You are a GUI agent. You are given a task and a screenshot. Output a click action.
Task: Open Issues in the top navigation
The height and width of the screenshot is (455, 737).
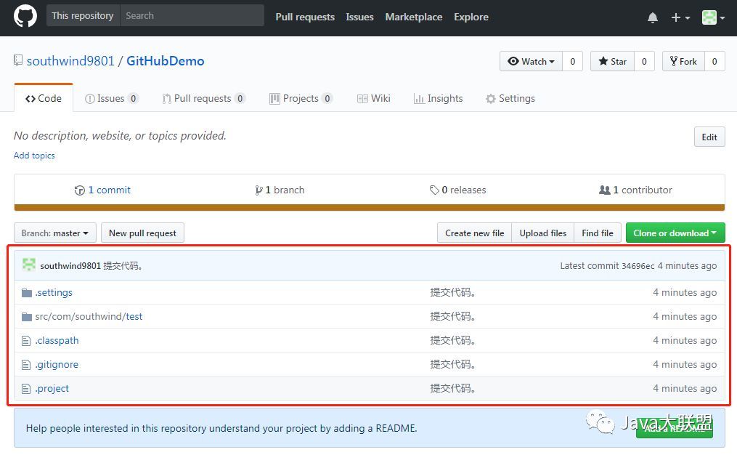pos(359,17)
